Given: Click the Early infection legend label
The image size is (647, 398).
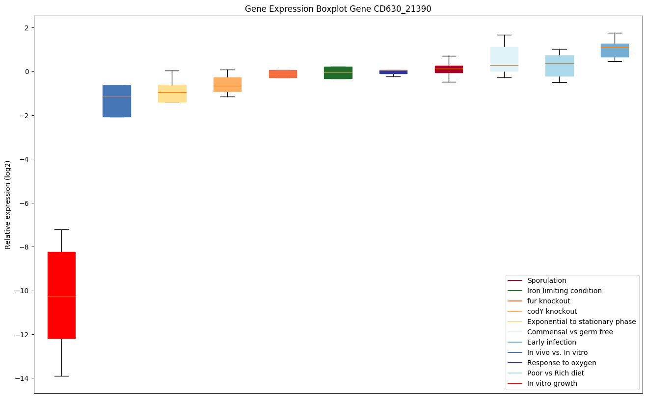Looking at the screenshot, I should tap(551, 342).
